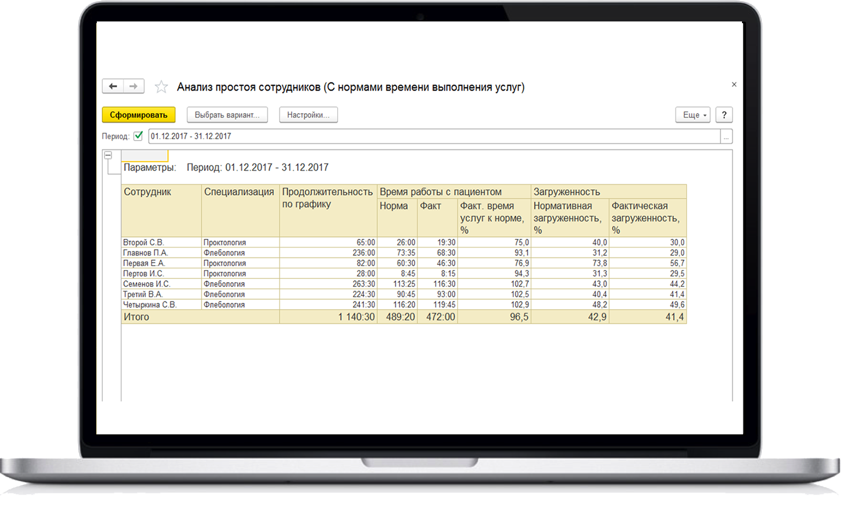Toggle the Период checkbox
841x514 pixels.
[x=138, y=136]
